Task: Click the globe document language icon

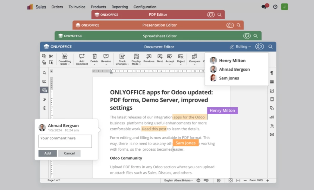Action: [x=198, y=180]
